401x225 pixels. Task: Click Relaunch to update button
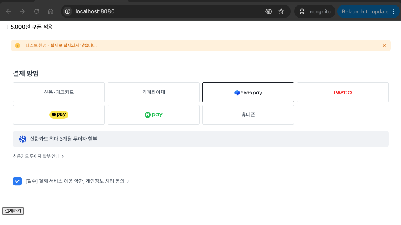click(x=365, y=11)
